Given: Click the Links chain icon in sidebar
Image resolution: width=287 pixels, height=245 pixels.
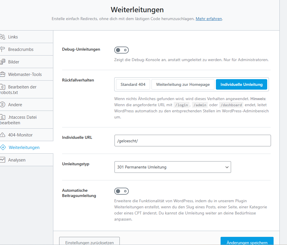Looking at the screenshot, I should tap(3, 37).
